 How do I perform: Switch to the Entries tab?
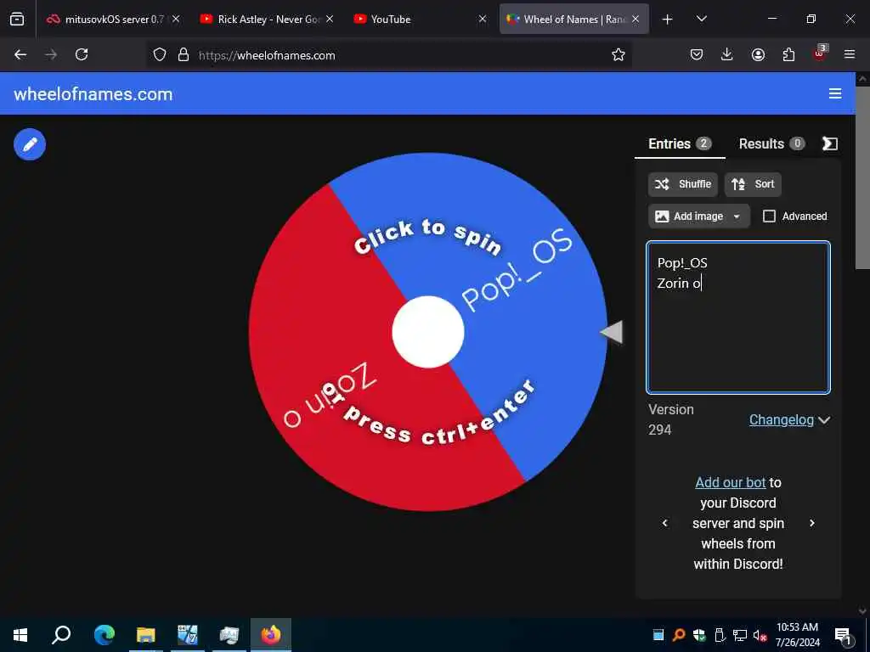(x=680, y=143)
